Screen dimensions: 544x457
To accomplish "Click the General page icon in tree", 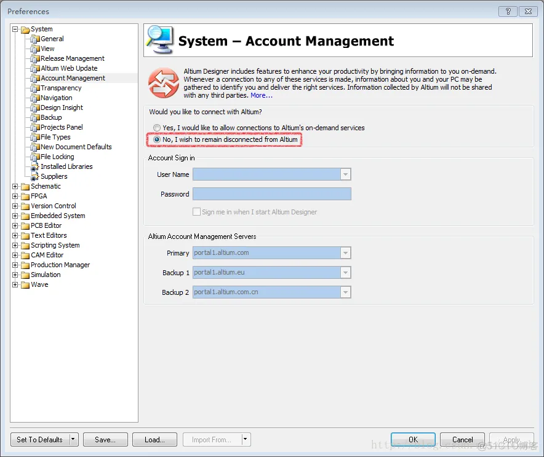I will click(x=35, y=39).
